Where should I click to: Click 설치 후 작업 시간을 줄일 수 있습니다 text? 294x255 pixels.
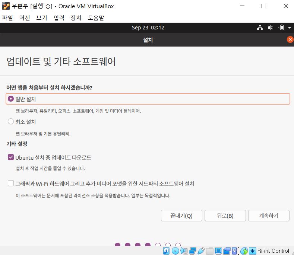tap(50, 168)
